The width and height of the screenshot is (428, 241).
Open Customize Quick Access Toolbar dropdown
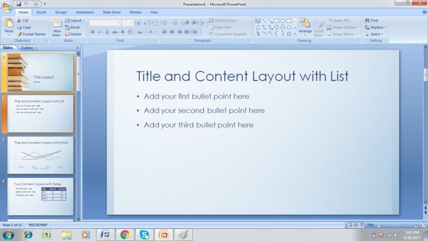tap(45, 4)
